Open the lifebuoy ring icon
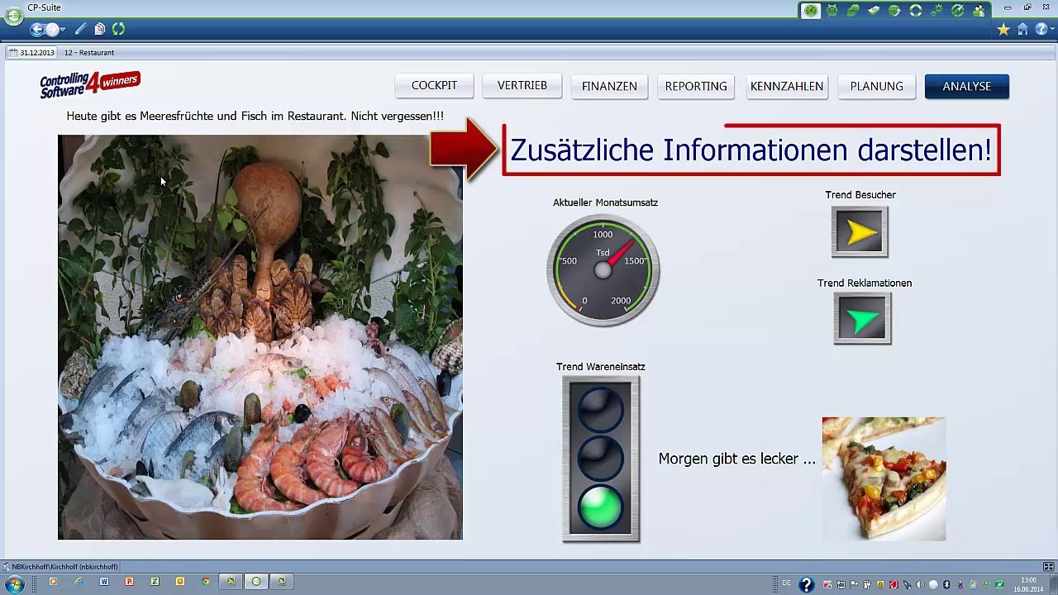This screenshot has height=595, width=1058. pyautogui.click(x=916, y=11)
